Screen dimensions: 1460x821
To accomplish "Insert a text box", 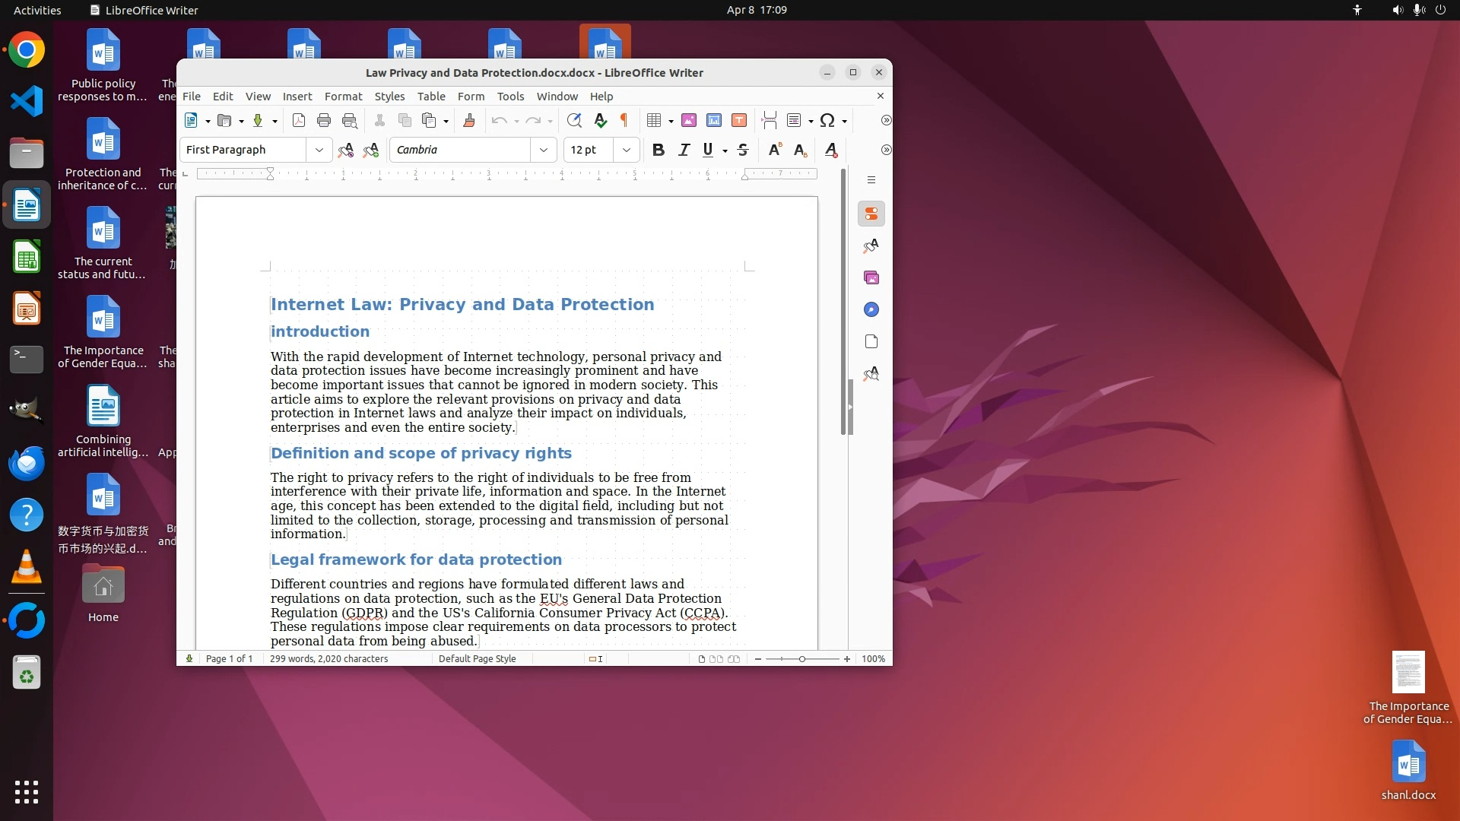I will click(x=739, y=120).
